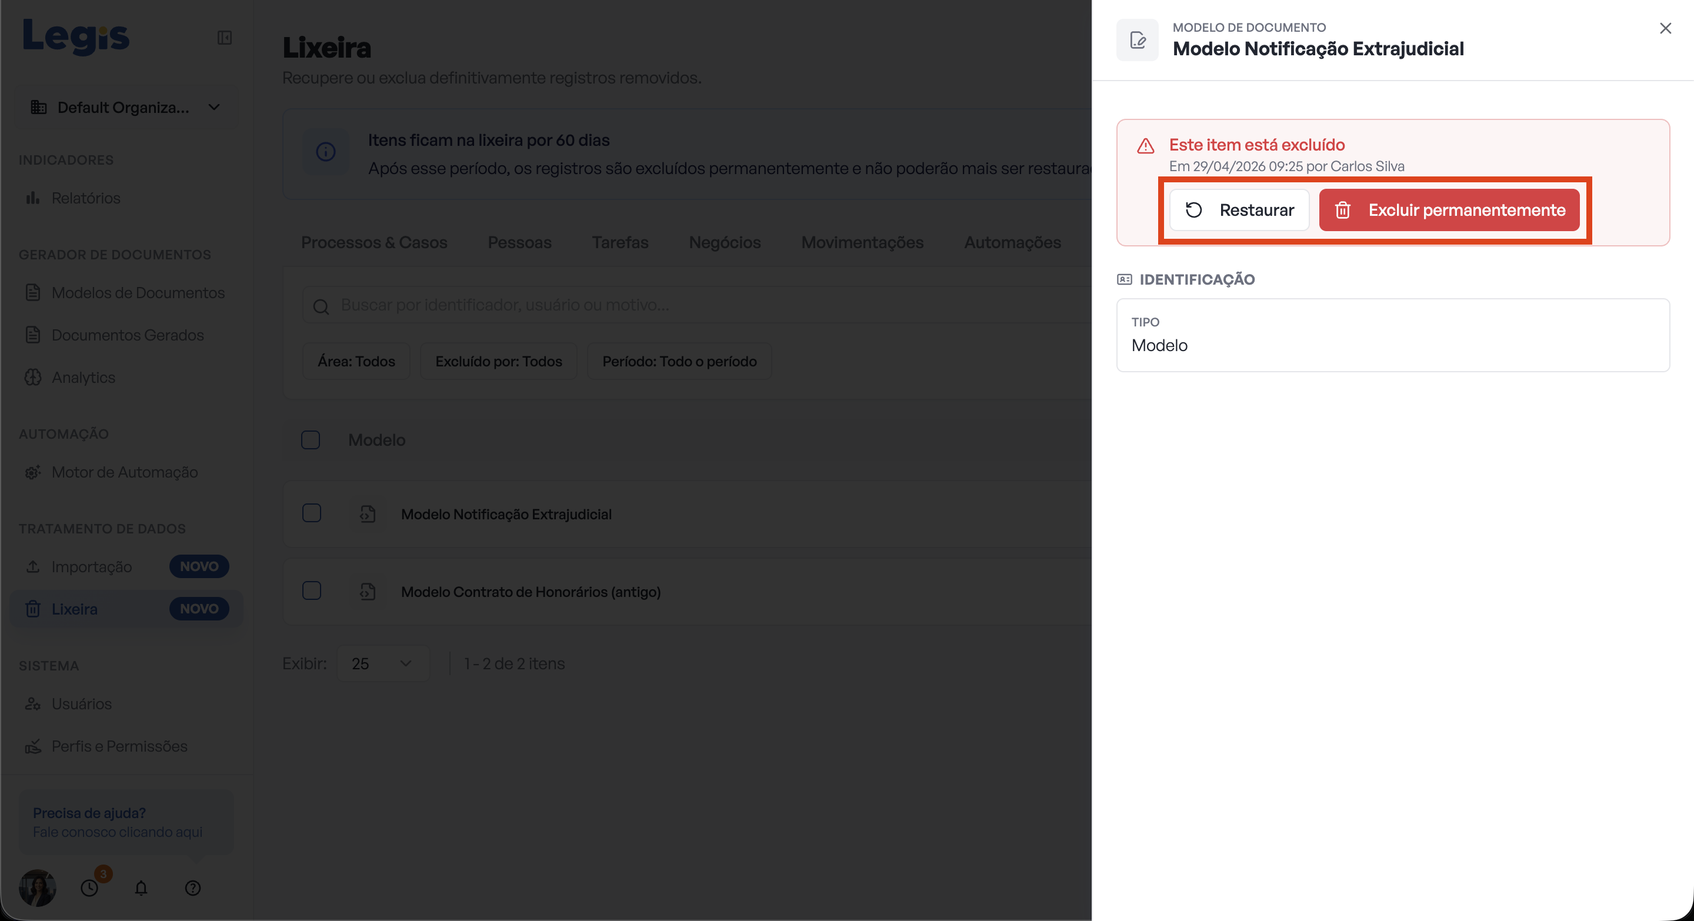
Task: Click the search magnifier icon
Action: pos(321,306)
